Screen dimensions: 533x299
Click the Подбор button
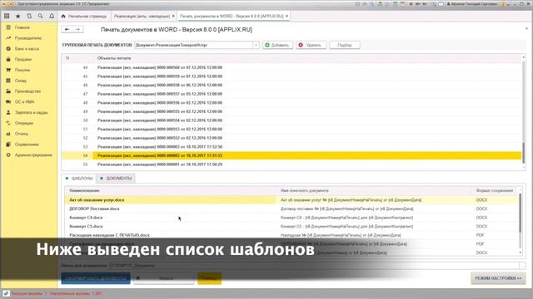345,45
